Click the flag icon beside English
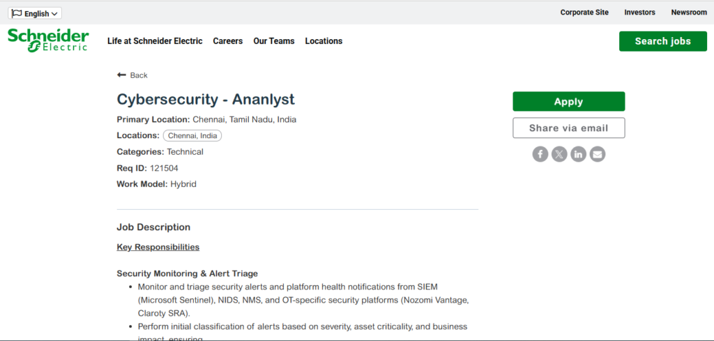The height and width of the screenshot is (341, 714). 17,13
